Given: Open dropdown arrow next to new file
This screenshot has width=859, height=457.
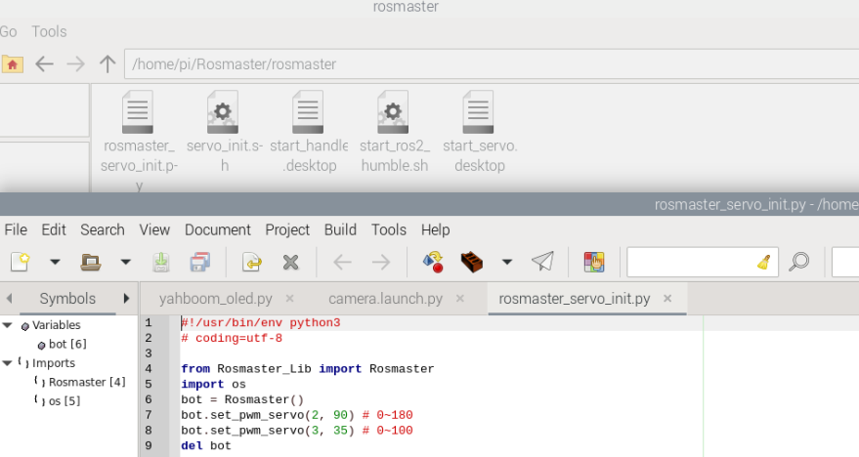Looking at the screenshot, I should point(55,262).
